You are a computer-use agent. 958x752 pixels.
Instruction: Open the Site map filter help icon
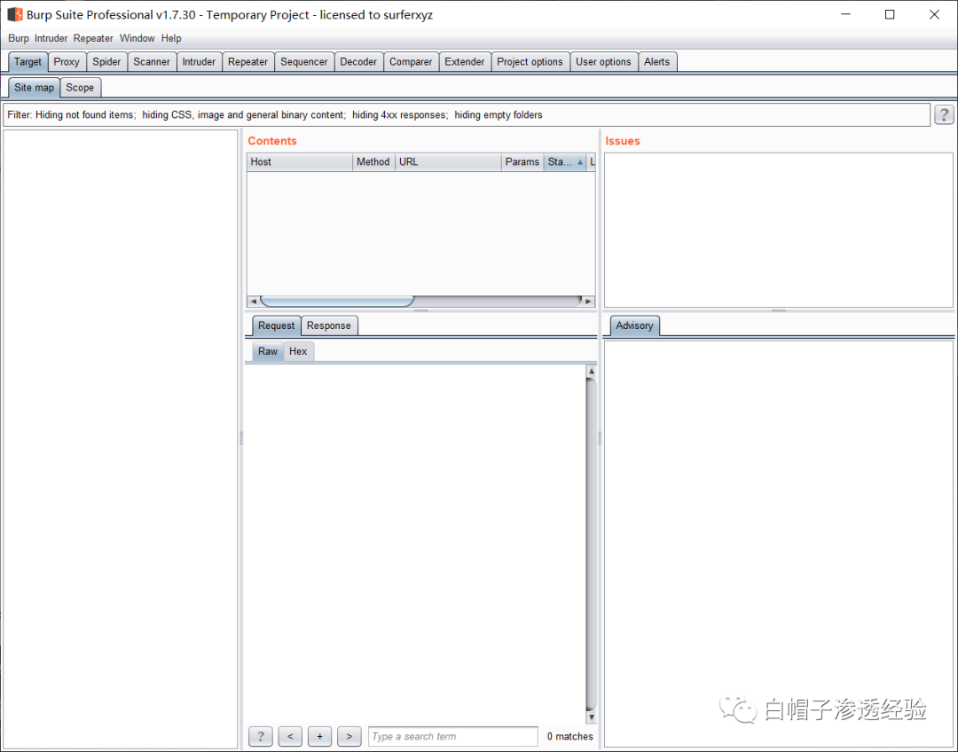tap(943, 115)
